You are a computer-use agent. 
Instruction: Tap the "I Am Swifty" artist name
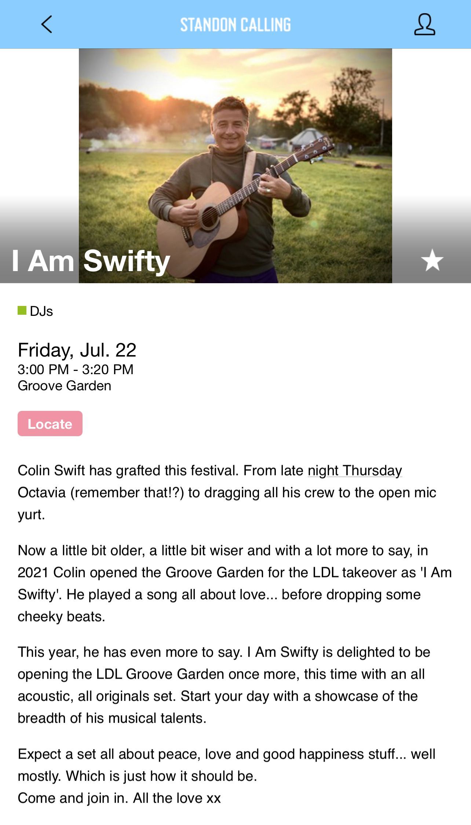coord(91,261)
